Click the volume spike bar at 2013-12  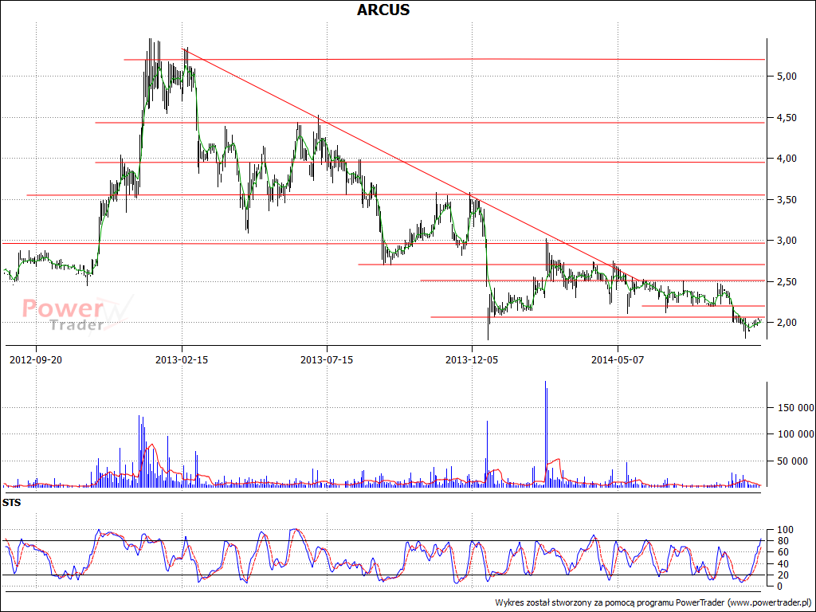coord(487,453)
